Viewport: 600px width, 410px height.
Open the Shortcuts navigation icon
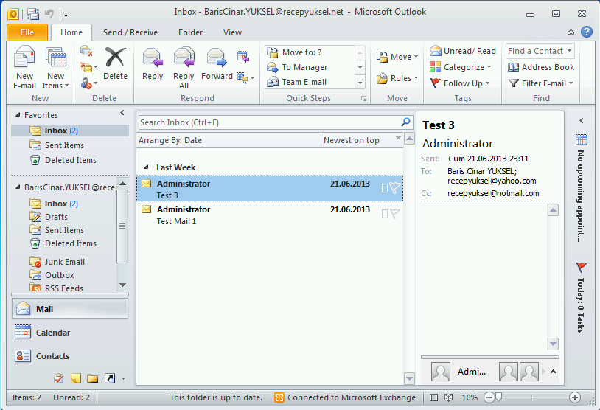[110, 378]
